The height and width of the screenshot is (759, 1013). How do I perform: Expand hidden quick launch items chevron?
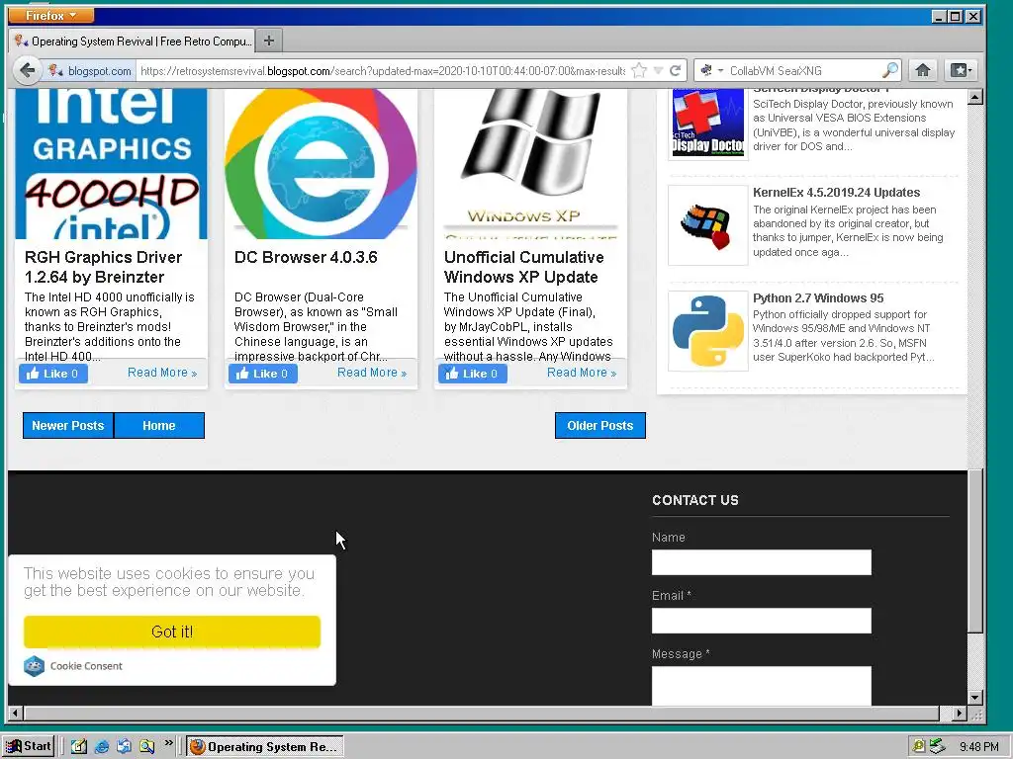click(168, 743)
